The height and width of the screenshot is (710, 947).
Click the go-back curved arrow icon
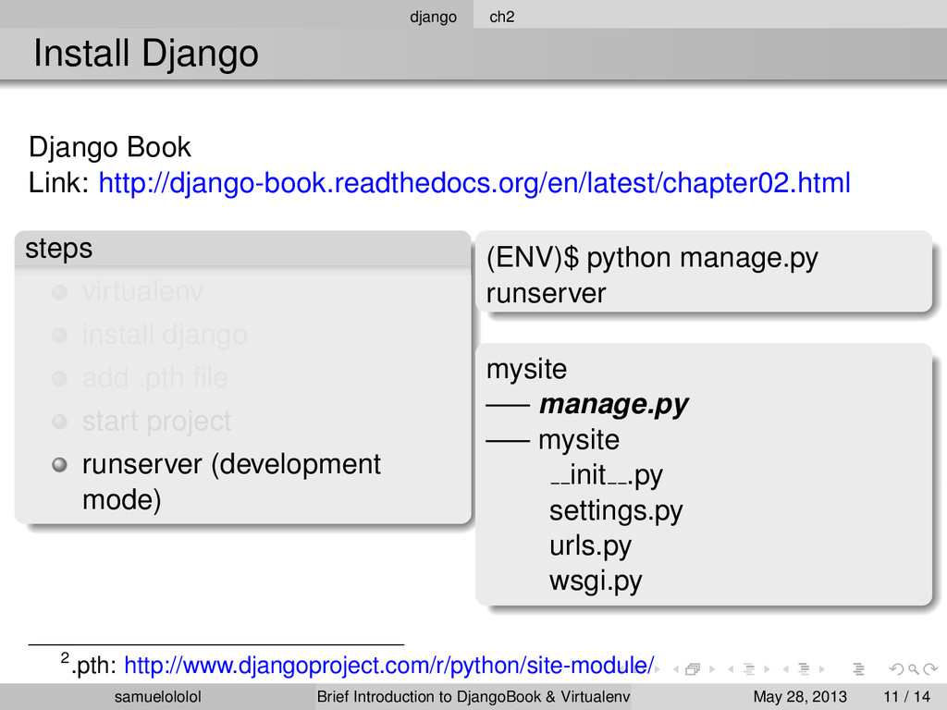point(896,669)
